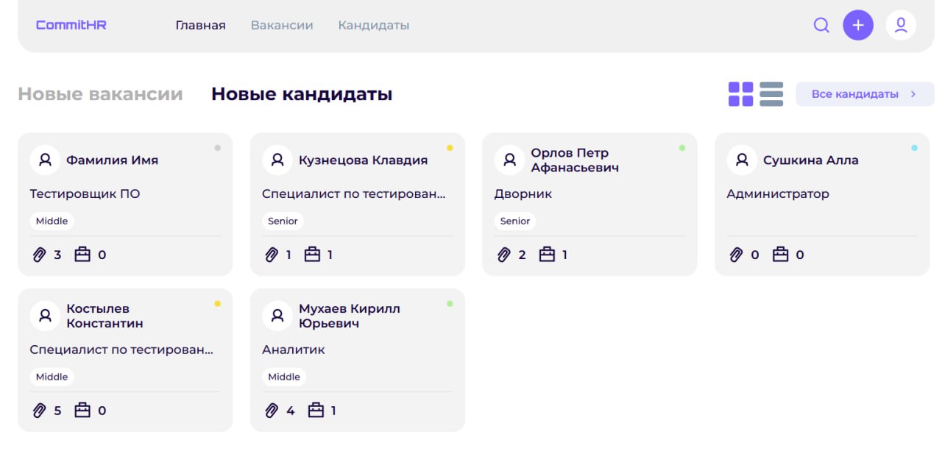Switch to the Новые вакансии tab
The image size is (942, 468).
[x=100, y=94]
